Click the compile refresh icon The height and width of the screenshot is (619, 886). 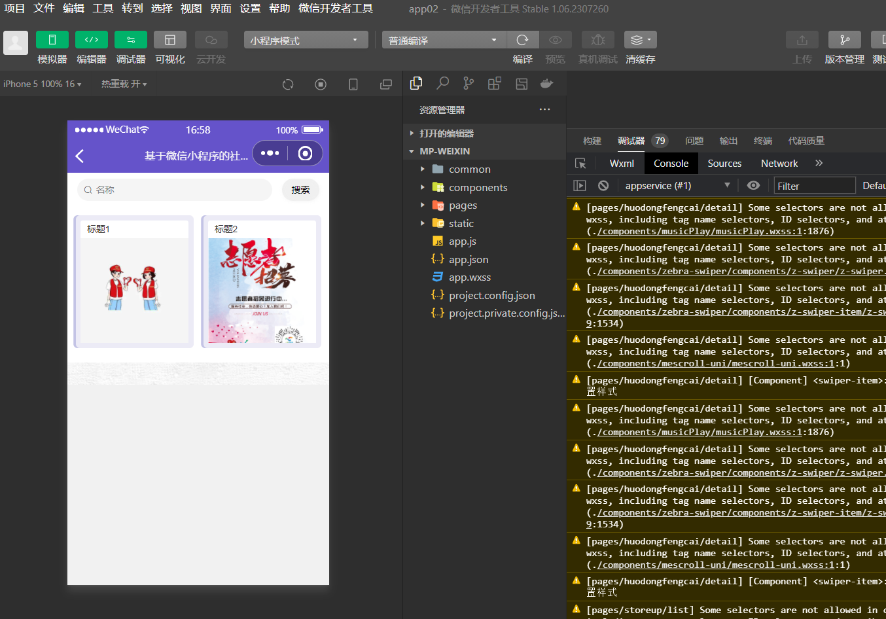(522, 40)
